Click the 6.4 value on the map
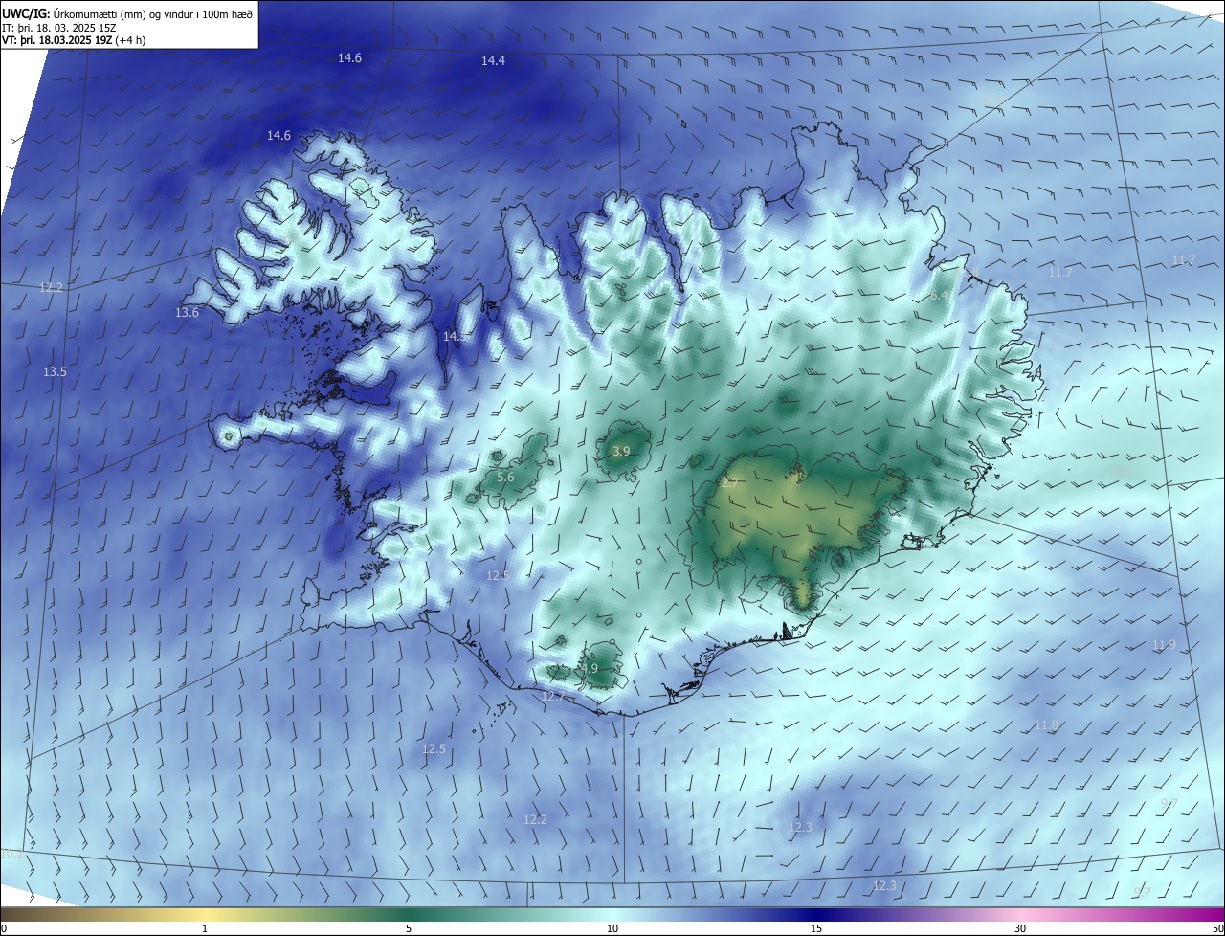Image resolution: width=1225 pixels, height=936 pixels. point(940,297)
